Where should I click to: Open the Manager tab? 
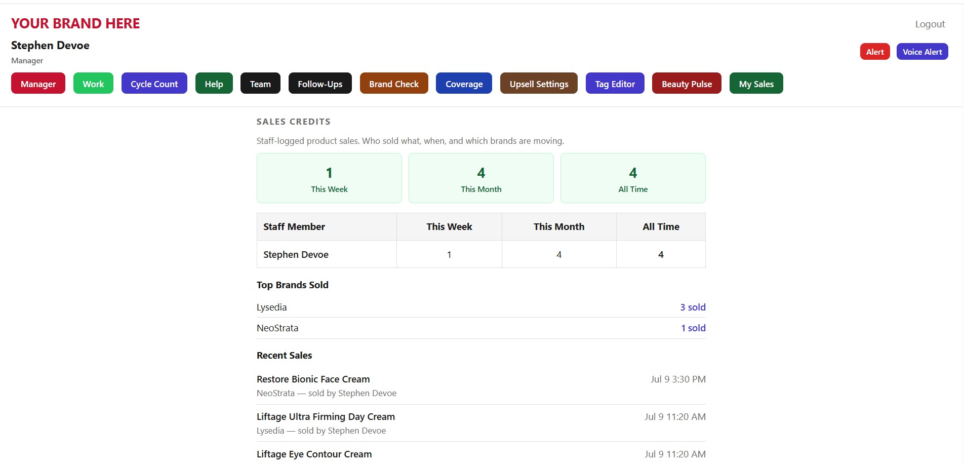(38, 84)
